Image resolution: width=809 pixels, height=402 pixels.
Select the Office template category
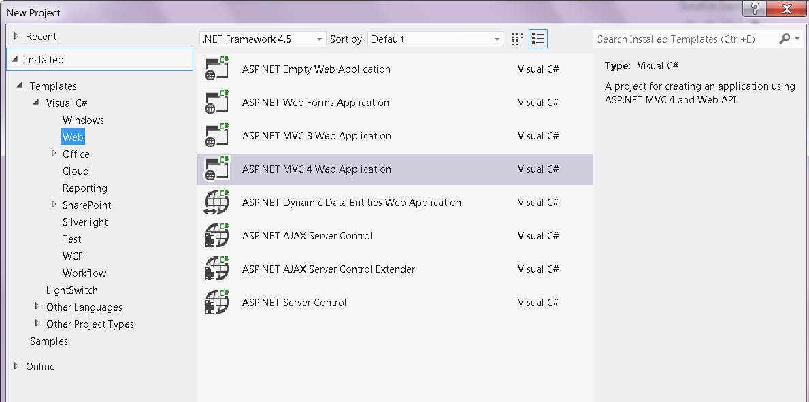click(x=76, y=154)
